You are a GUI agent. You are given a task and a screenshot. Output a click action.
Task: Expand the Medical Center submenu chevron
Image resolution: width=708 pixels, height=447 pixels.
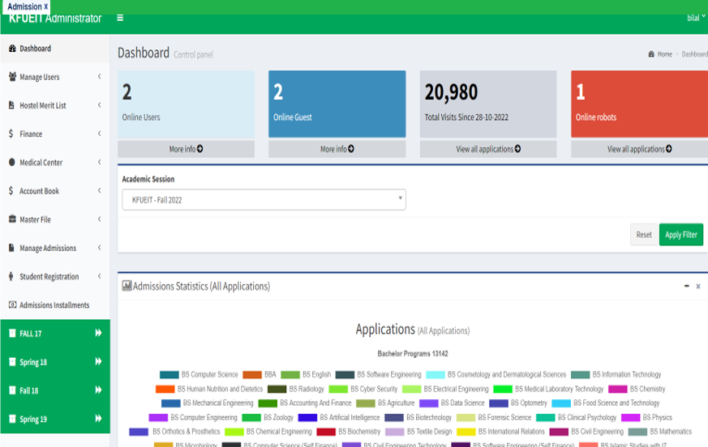click(99, 161)
